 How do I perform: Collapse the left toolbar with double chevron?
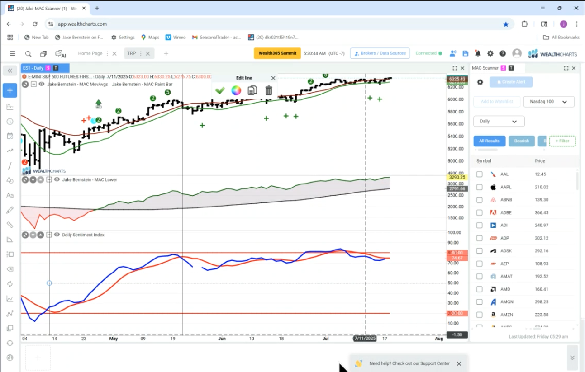click(x=10, y=71)
